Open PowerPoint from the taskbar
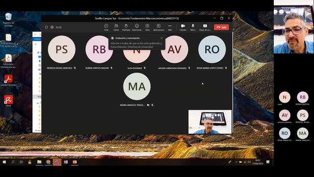 tap(75, 162)
